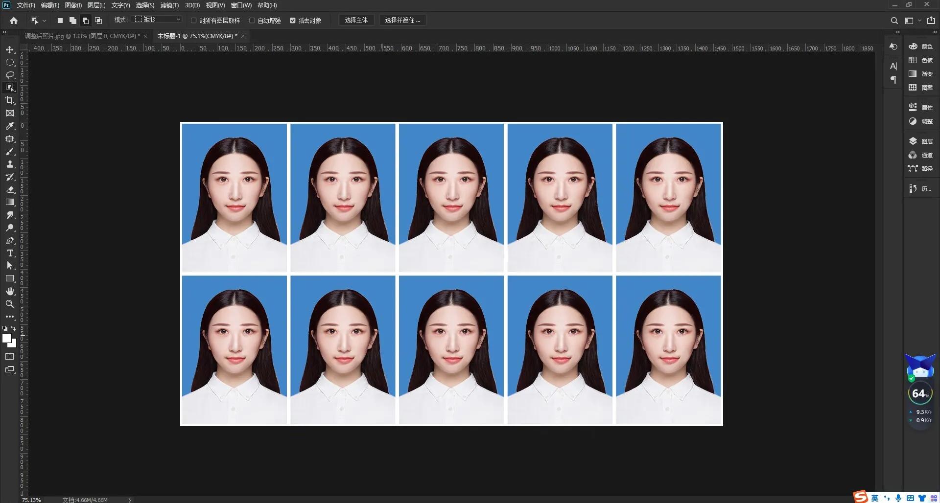Select the Lasso tool
This screenshot has height=503, width=940.
point(10,75)
